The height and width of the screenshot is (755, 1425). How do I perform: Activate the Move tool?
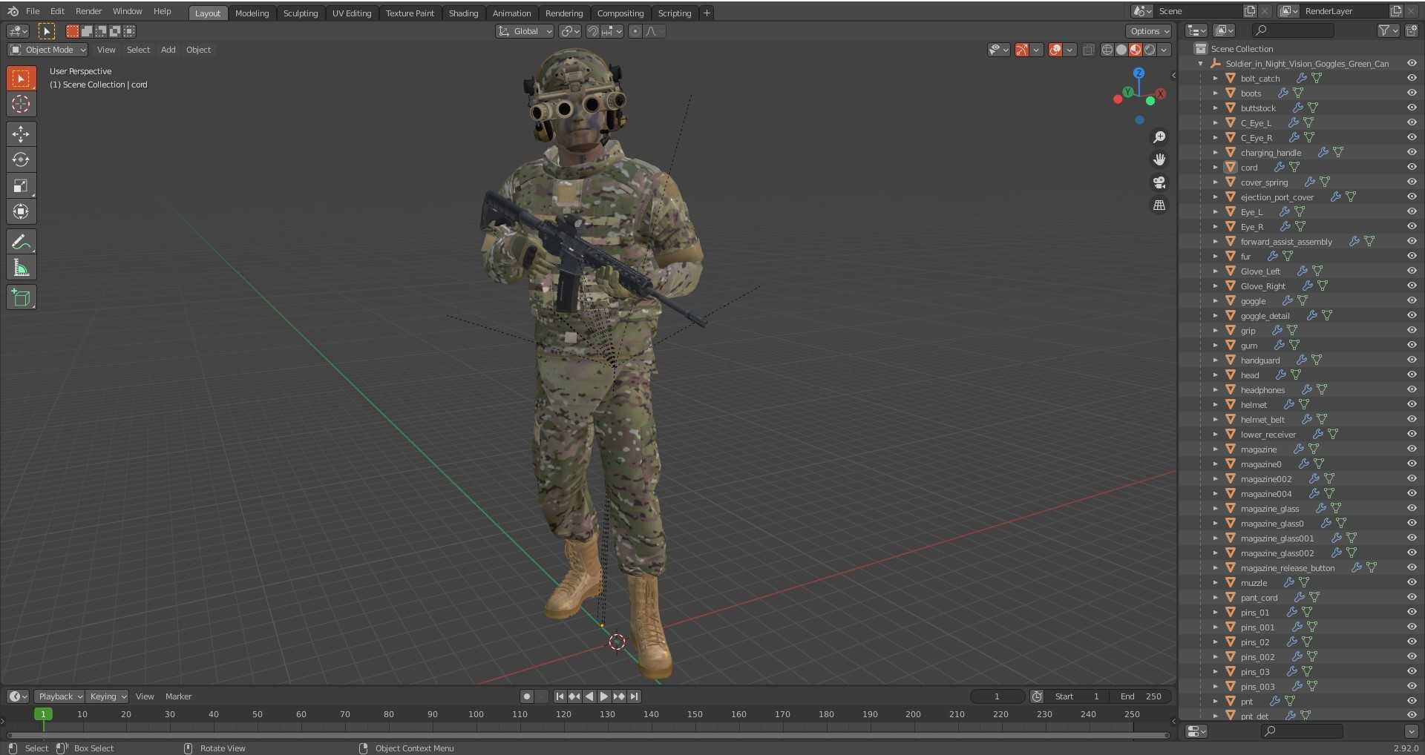click(21, 134)
